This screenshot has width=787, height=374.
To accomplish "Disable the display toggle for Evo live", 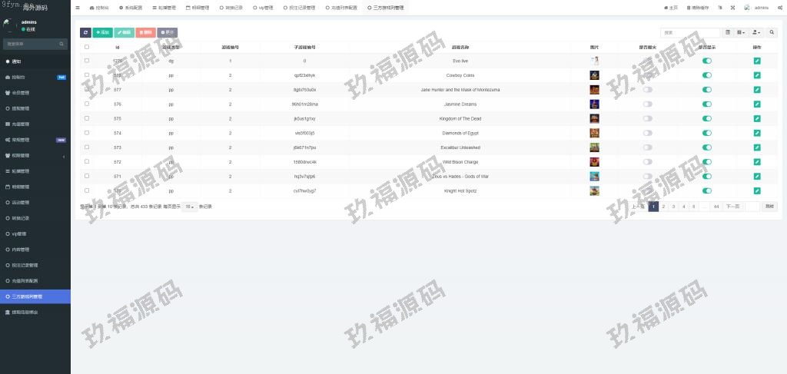I will tap(706, 61).
